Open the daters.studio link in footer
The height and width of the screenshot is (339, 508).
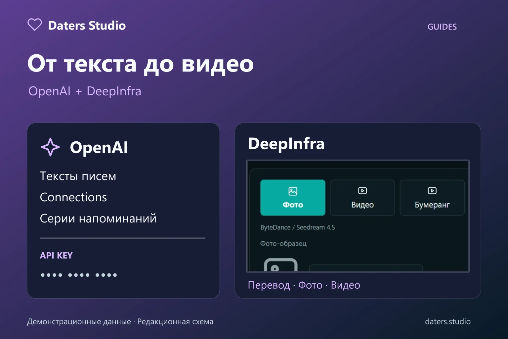tap(448, 321)
